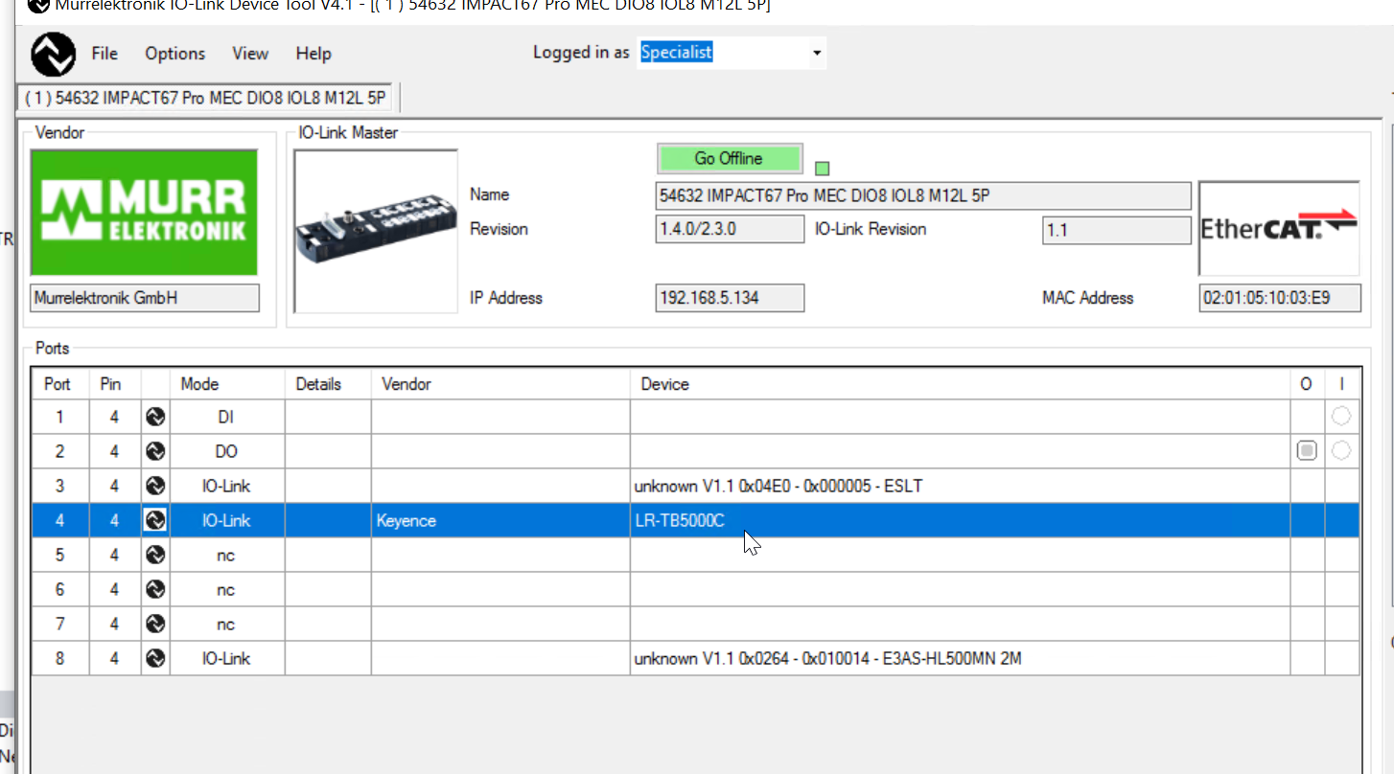The image size is (1394, 774).
Task: Click nc mode cell of port 7
Action: coord(226,624)
